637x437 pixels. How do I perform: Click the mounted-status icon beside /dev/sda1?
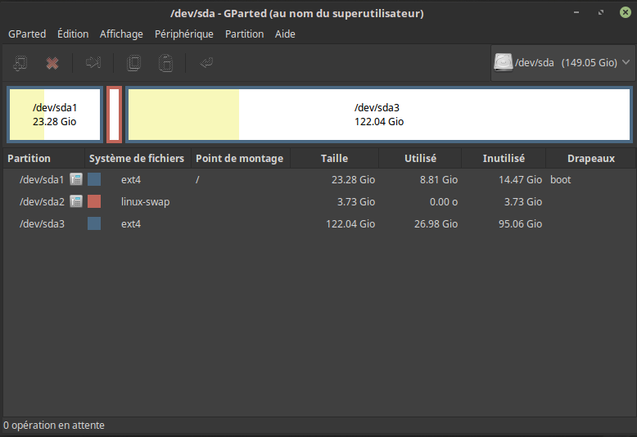tap(76, 179)
